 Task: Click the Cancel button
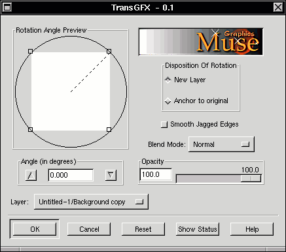(x=89, y=229)
